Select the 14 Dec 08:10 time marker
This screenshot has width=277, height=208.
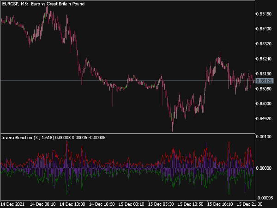click(x=43, y=204)
